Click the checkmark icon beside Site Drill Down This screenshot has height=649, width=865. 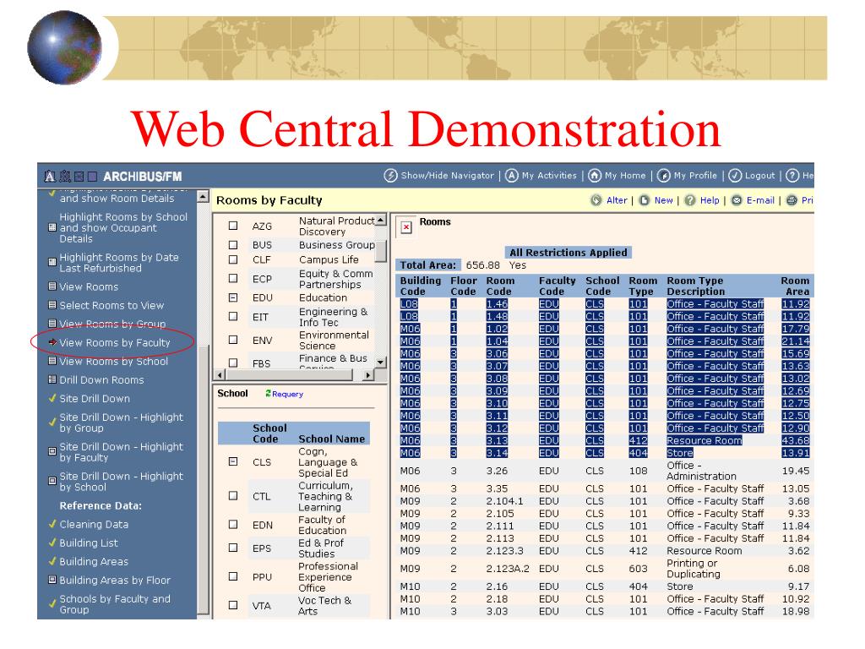pyautogui.click(x=52, y=398)
